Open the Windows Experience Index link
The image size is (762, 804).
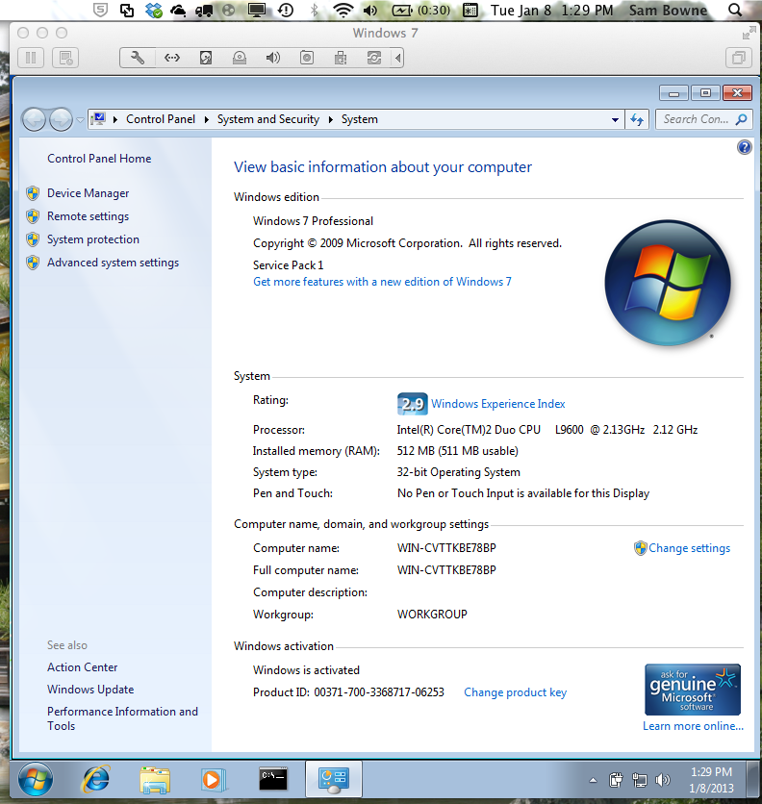pyautogui.click(x=497, y=404)
